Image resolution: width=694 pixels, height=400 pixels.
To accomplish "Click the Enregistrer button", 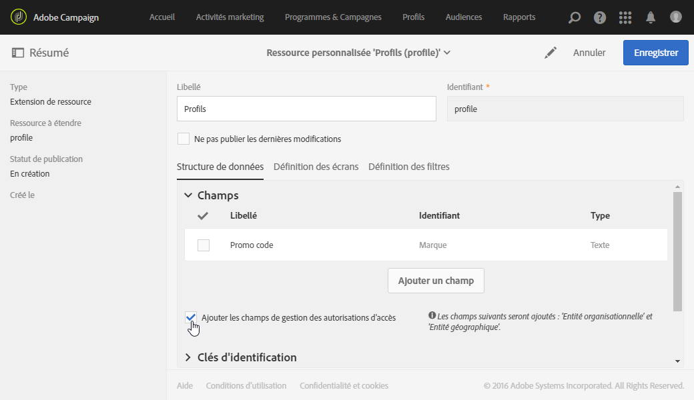I will (655, 53).
